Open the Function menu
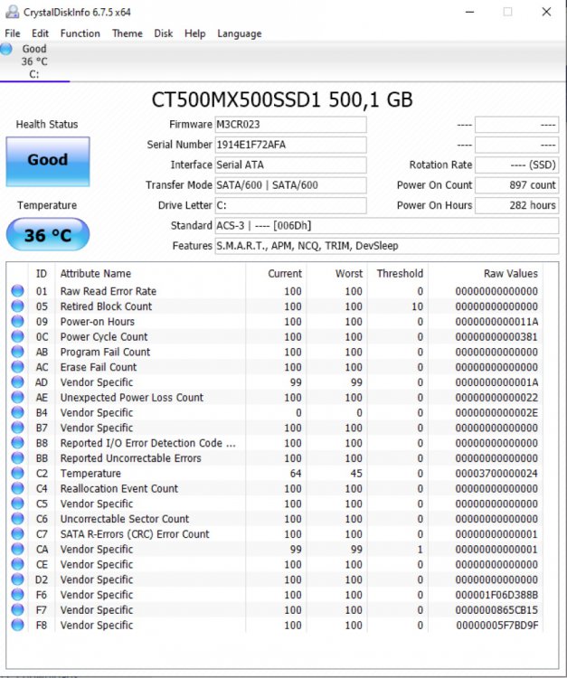This screenshot has height=678, width=567. point(80,33)
